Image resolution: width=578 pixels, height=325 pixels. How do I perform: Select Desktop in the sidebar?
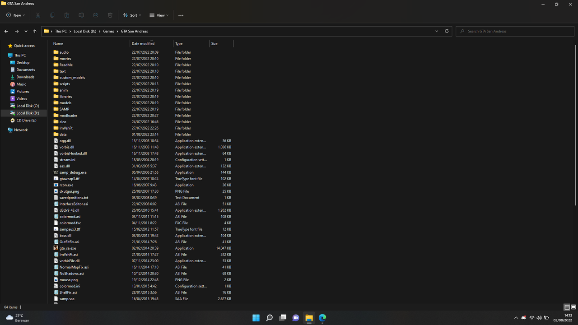click(23, 63)
